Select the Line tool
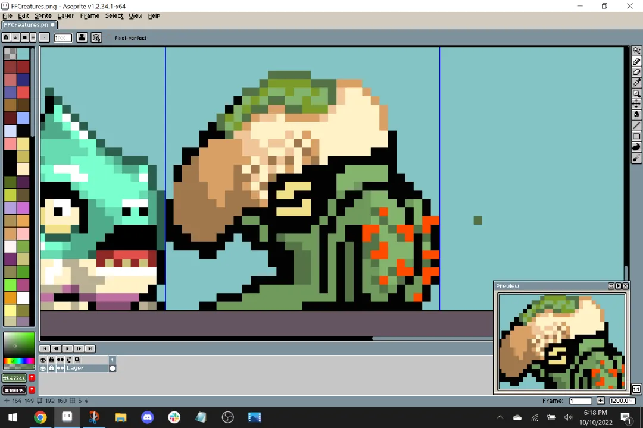This screenshot has height=428, width=643. tap(636, 125)
